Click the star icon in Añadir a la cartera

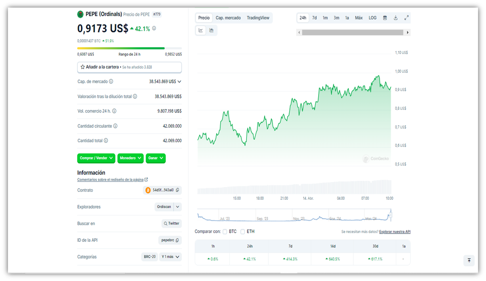[83, 67]
